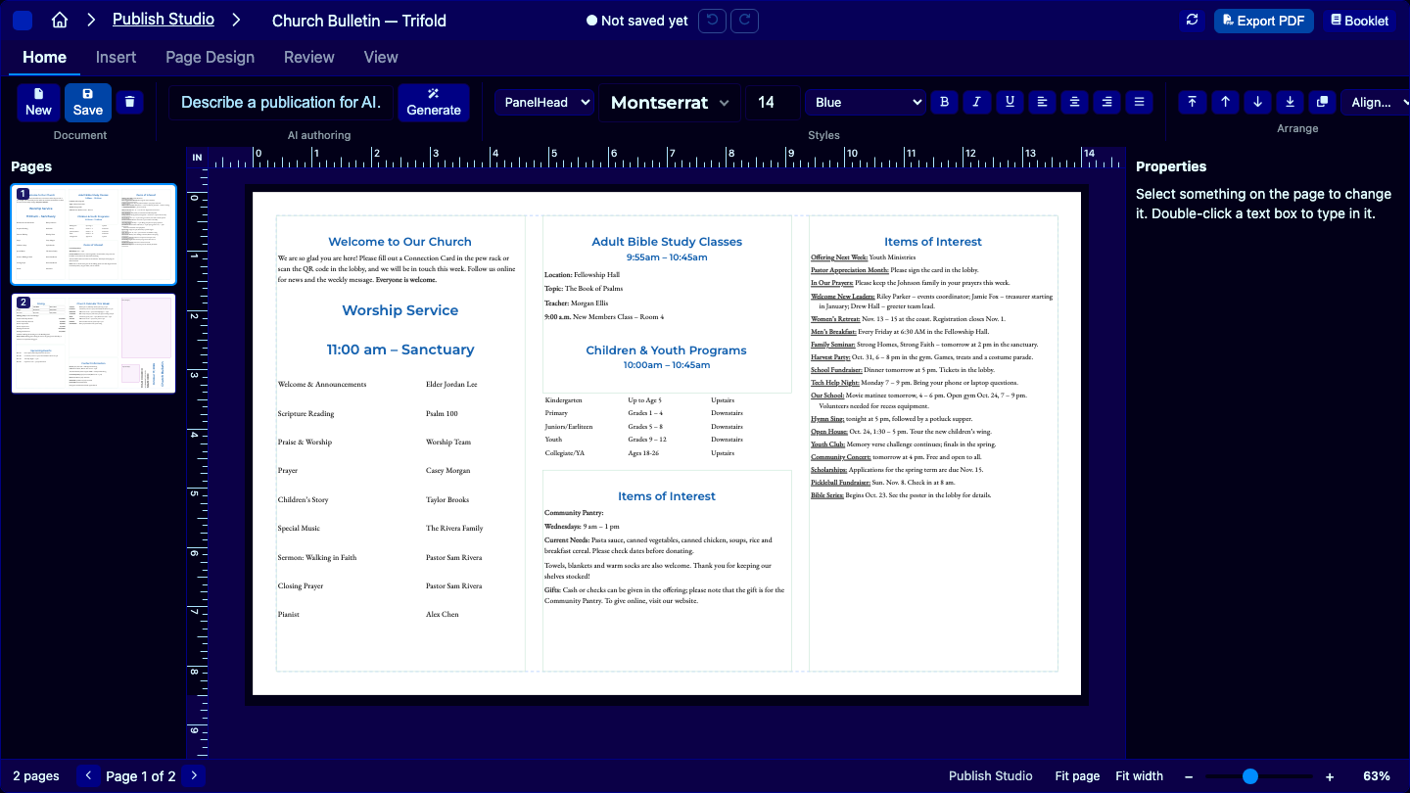
Task: Click the font size field showing 14
Action: pos(773,102)
